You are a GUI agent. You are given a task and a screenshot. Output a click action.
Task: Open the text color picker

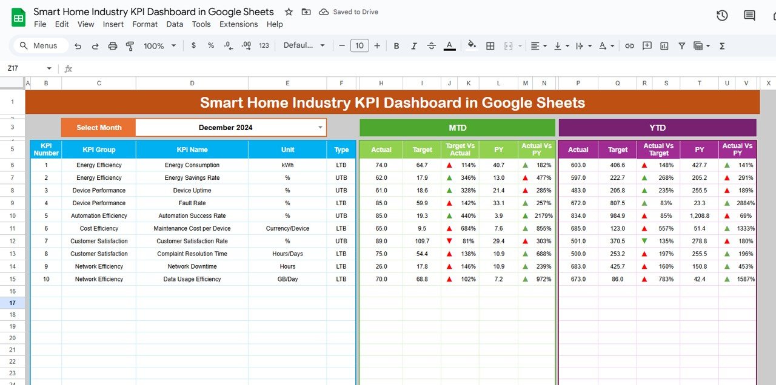449,46
